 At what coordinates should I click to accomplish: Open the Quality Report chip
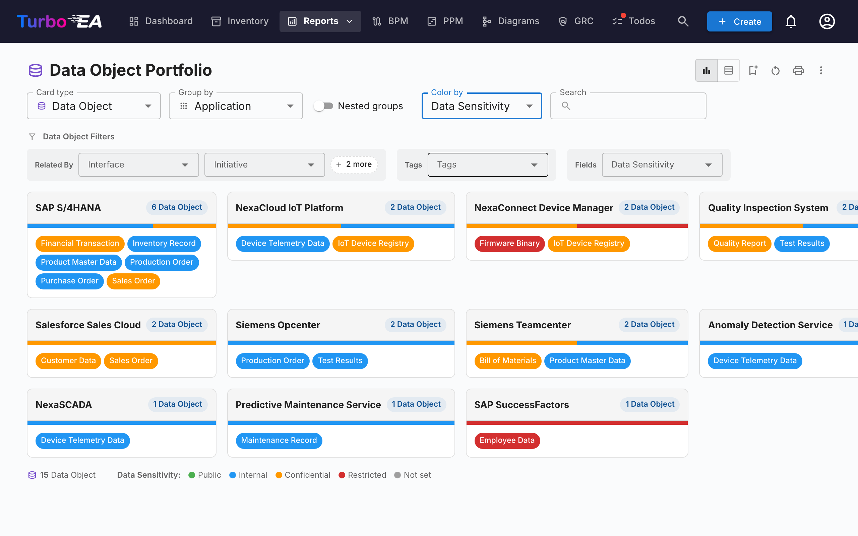tap(740, 243)
